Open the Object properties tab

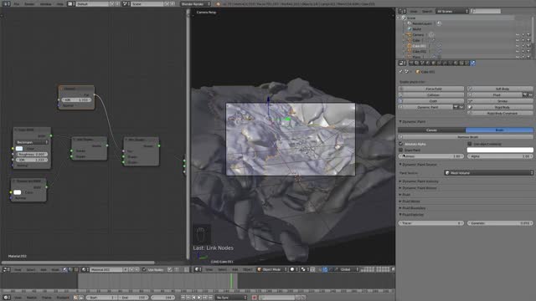tap(434, 64)
